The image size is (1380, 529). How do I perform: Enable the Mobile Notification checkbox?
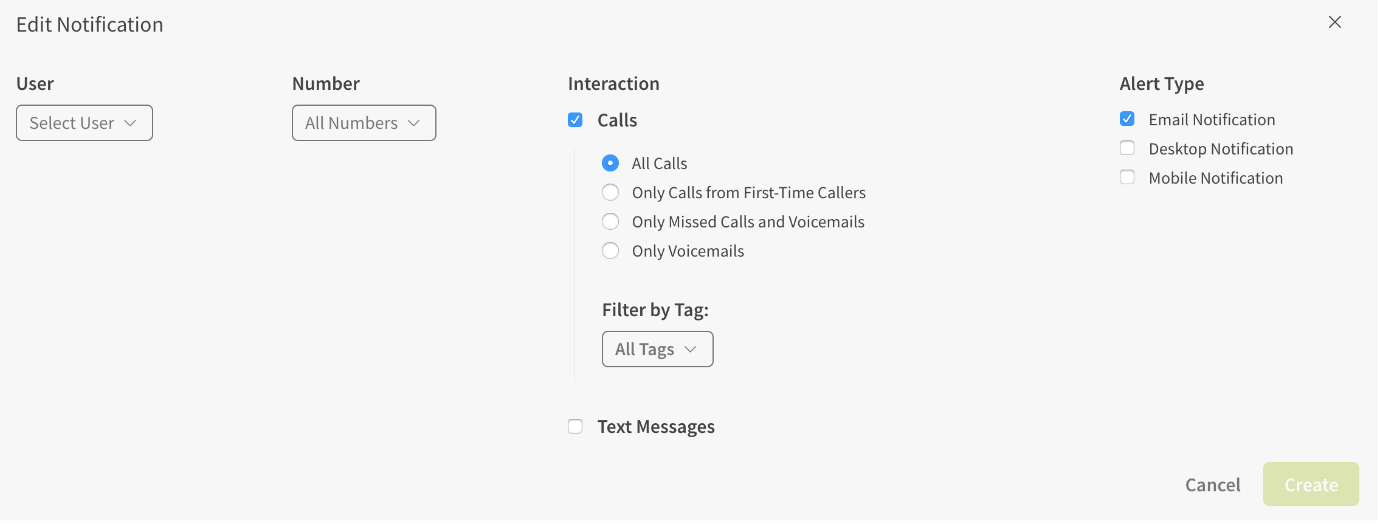pyautogui.click(x=1127, y=177)
